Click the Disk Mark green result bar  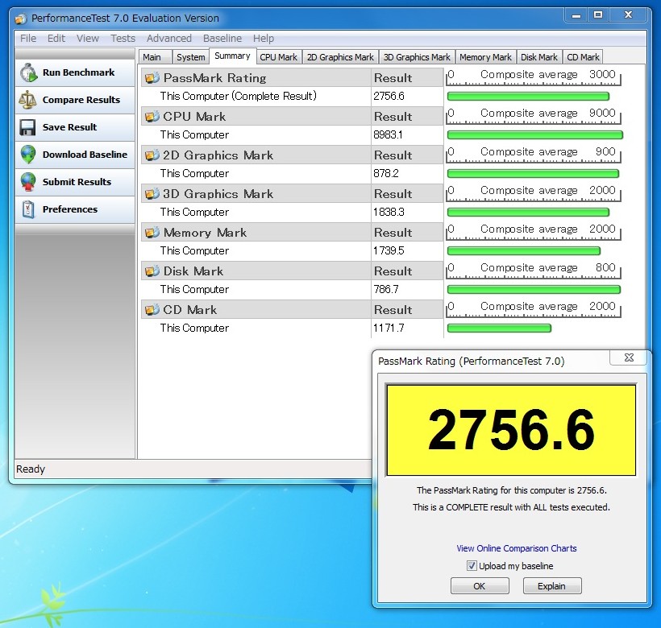[x=534, y=290]
